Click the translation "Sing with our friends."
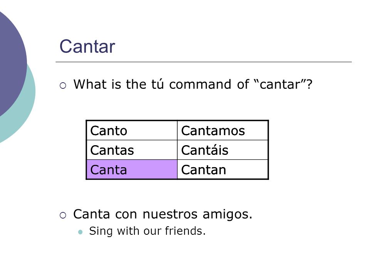This screenshot has width=370, height=278. pos(147,231)
